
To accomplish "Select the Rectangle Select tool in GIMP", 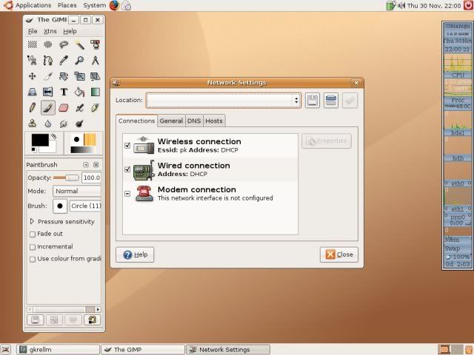I will point(33,44).
